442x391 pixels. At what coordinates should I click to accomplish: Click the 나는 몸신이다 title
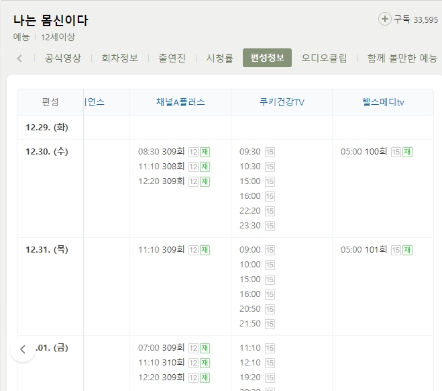[51, 20]
